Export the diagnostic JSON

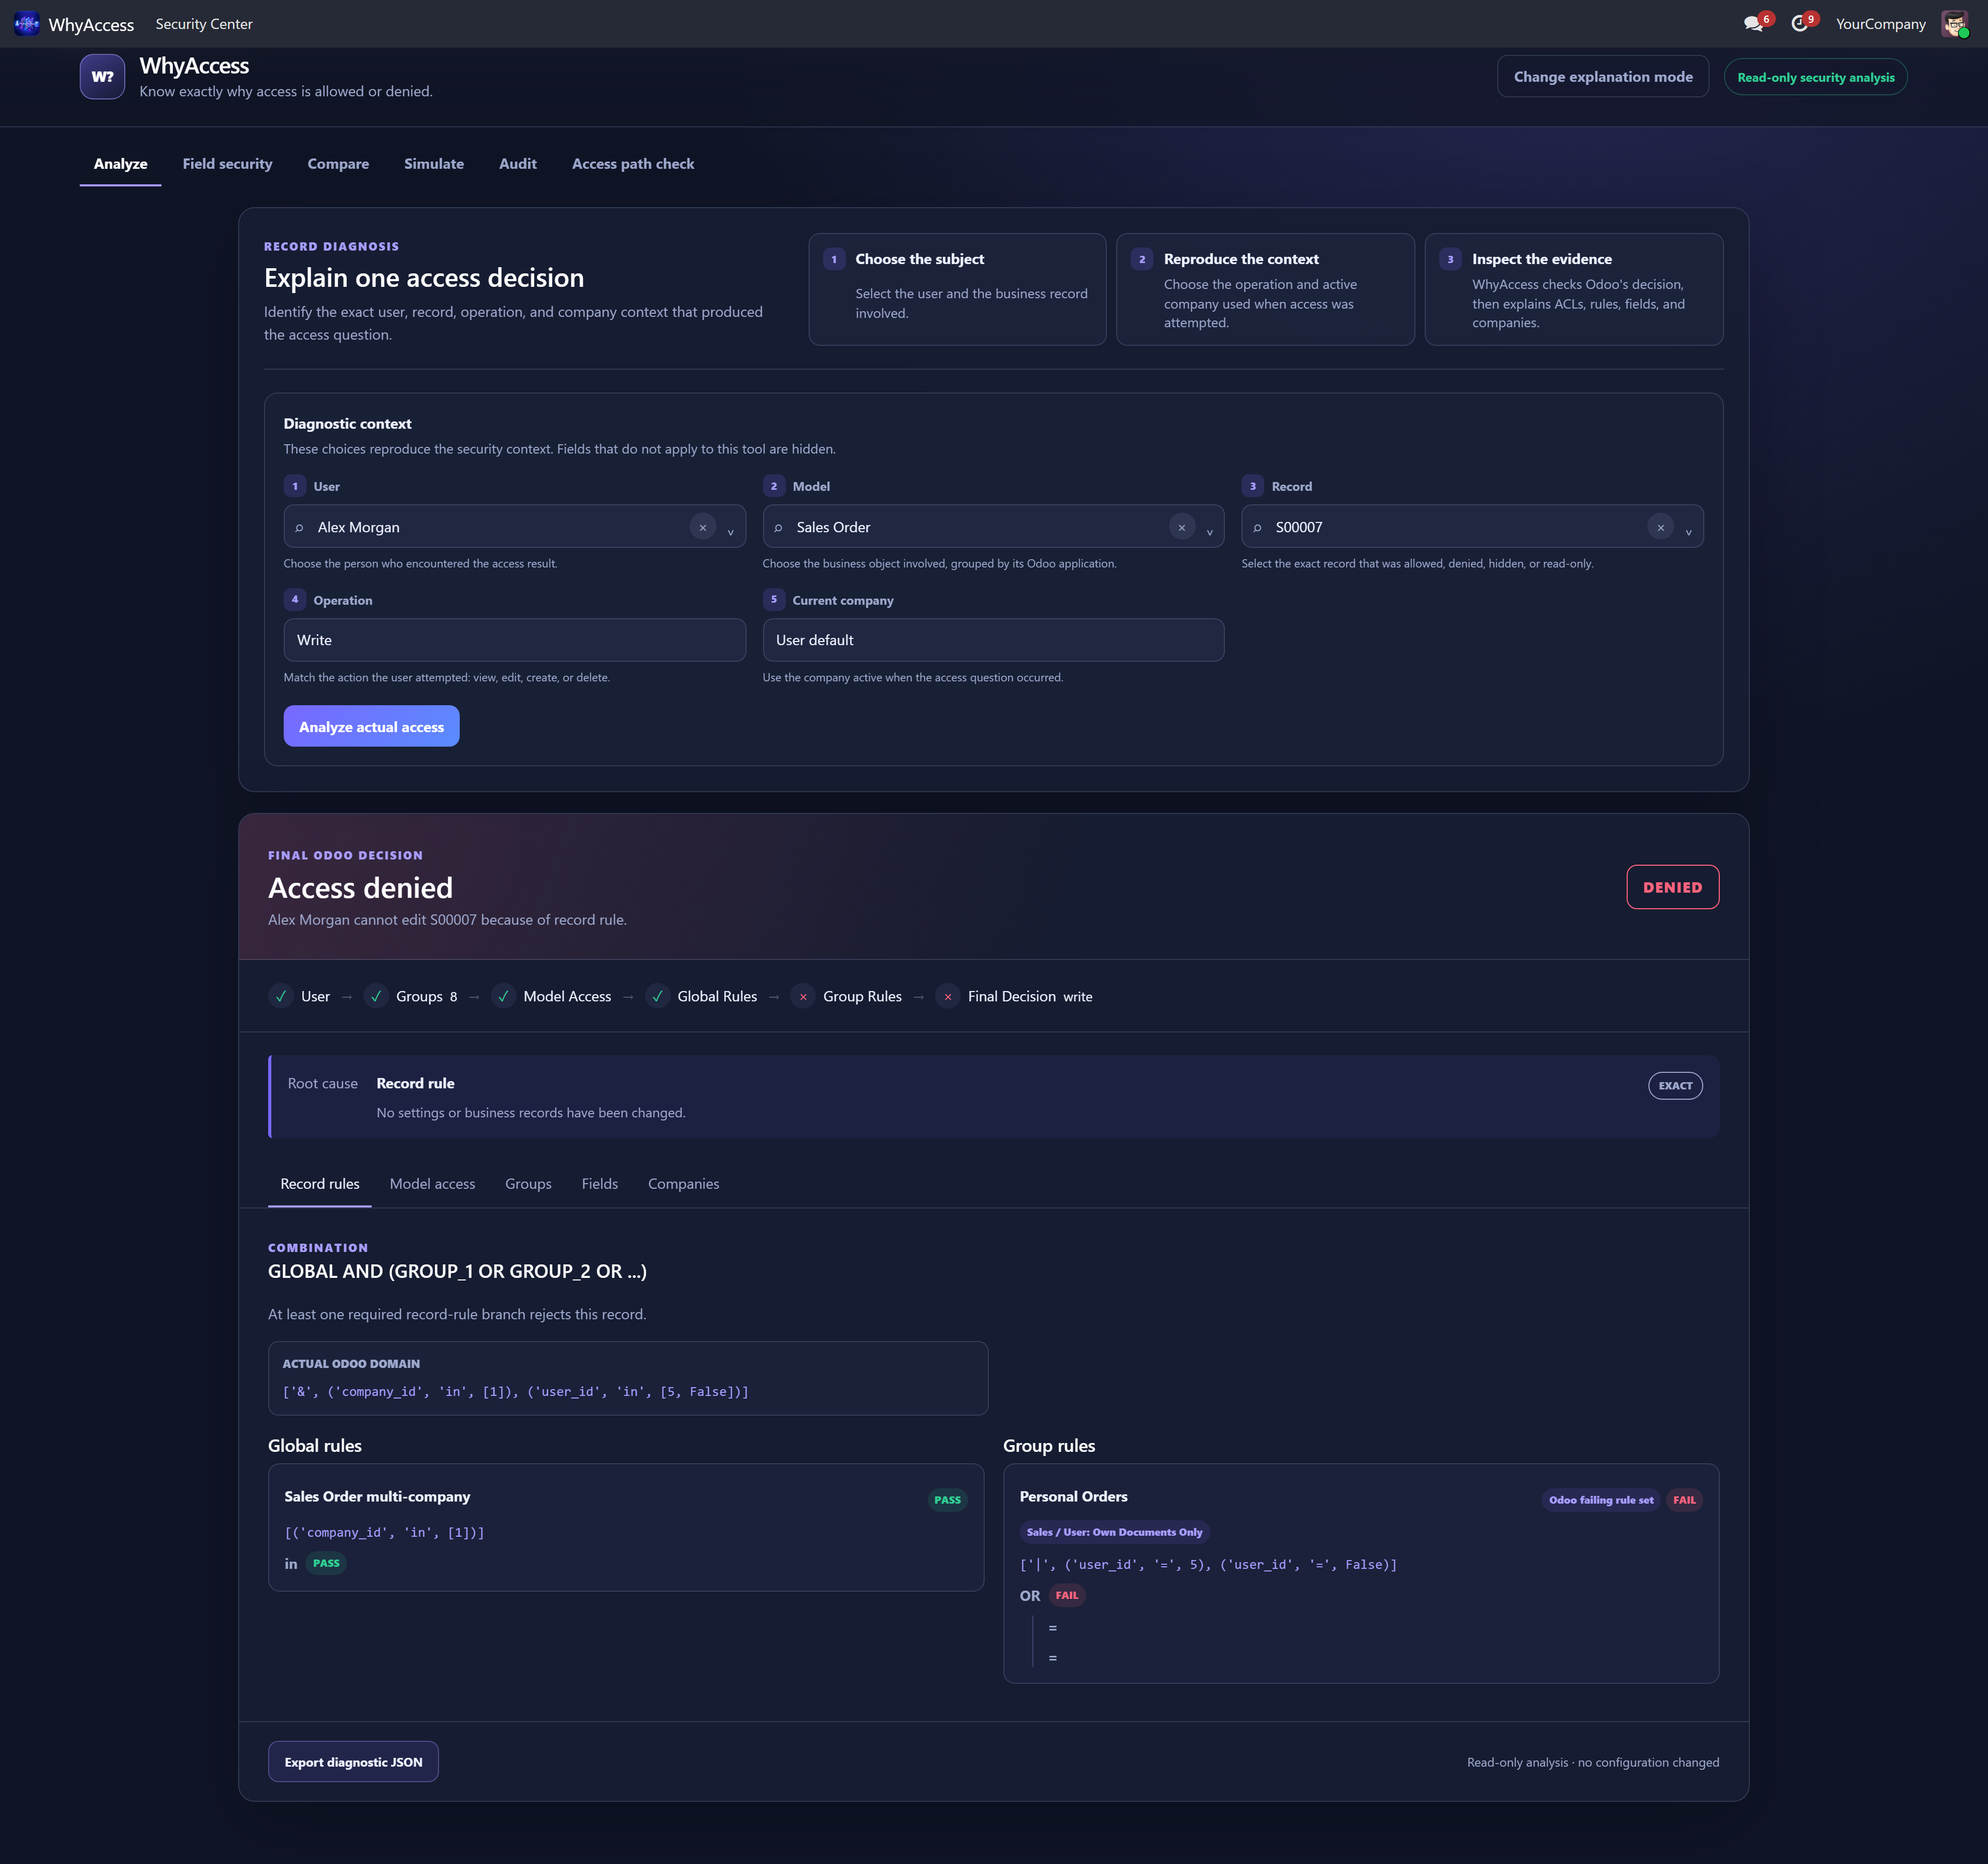(353, 1762)
